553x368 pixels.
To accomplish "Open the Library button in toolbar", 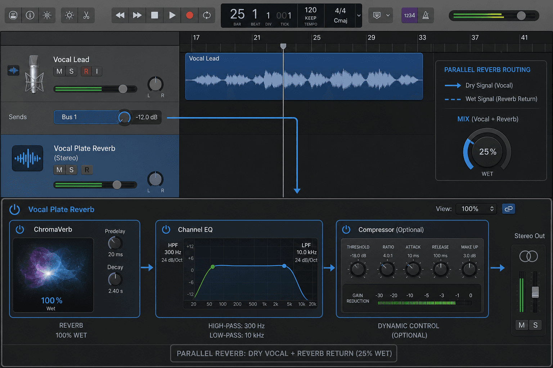I will [x=13, y=15].
